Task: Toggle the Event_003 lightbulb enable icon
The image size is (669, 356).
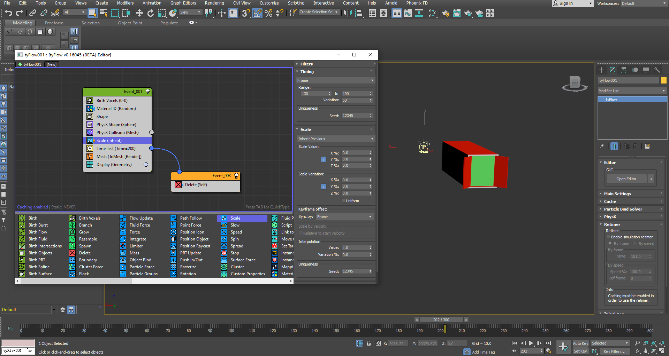Action: coord(236,176)
